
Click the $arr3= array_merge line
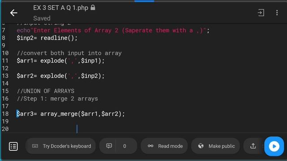(71, 114)
